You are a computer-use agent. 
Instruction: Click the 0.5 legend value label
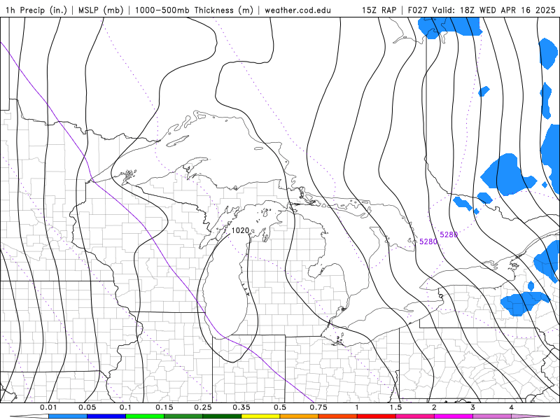[280, 407]
